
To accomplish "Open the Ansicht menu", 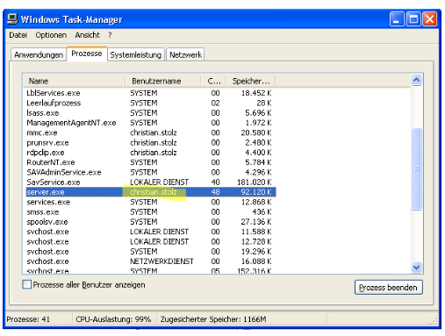I will pos(87,35).
